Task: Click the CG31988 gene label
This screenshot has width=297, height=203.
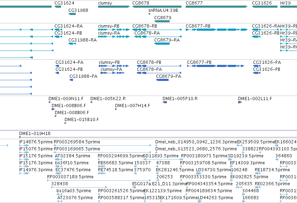Action: pyautogui.click(x=78, y=10)
